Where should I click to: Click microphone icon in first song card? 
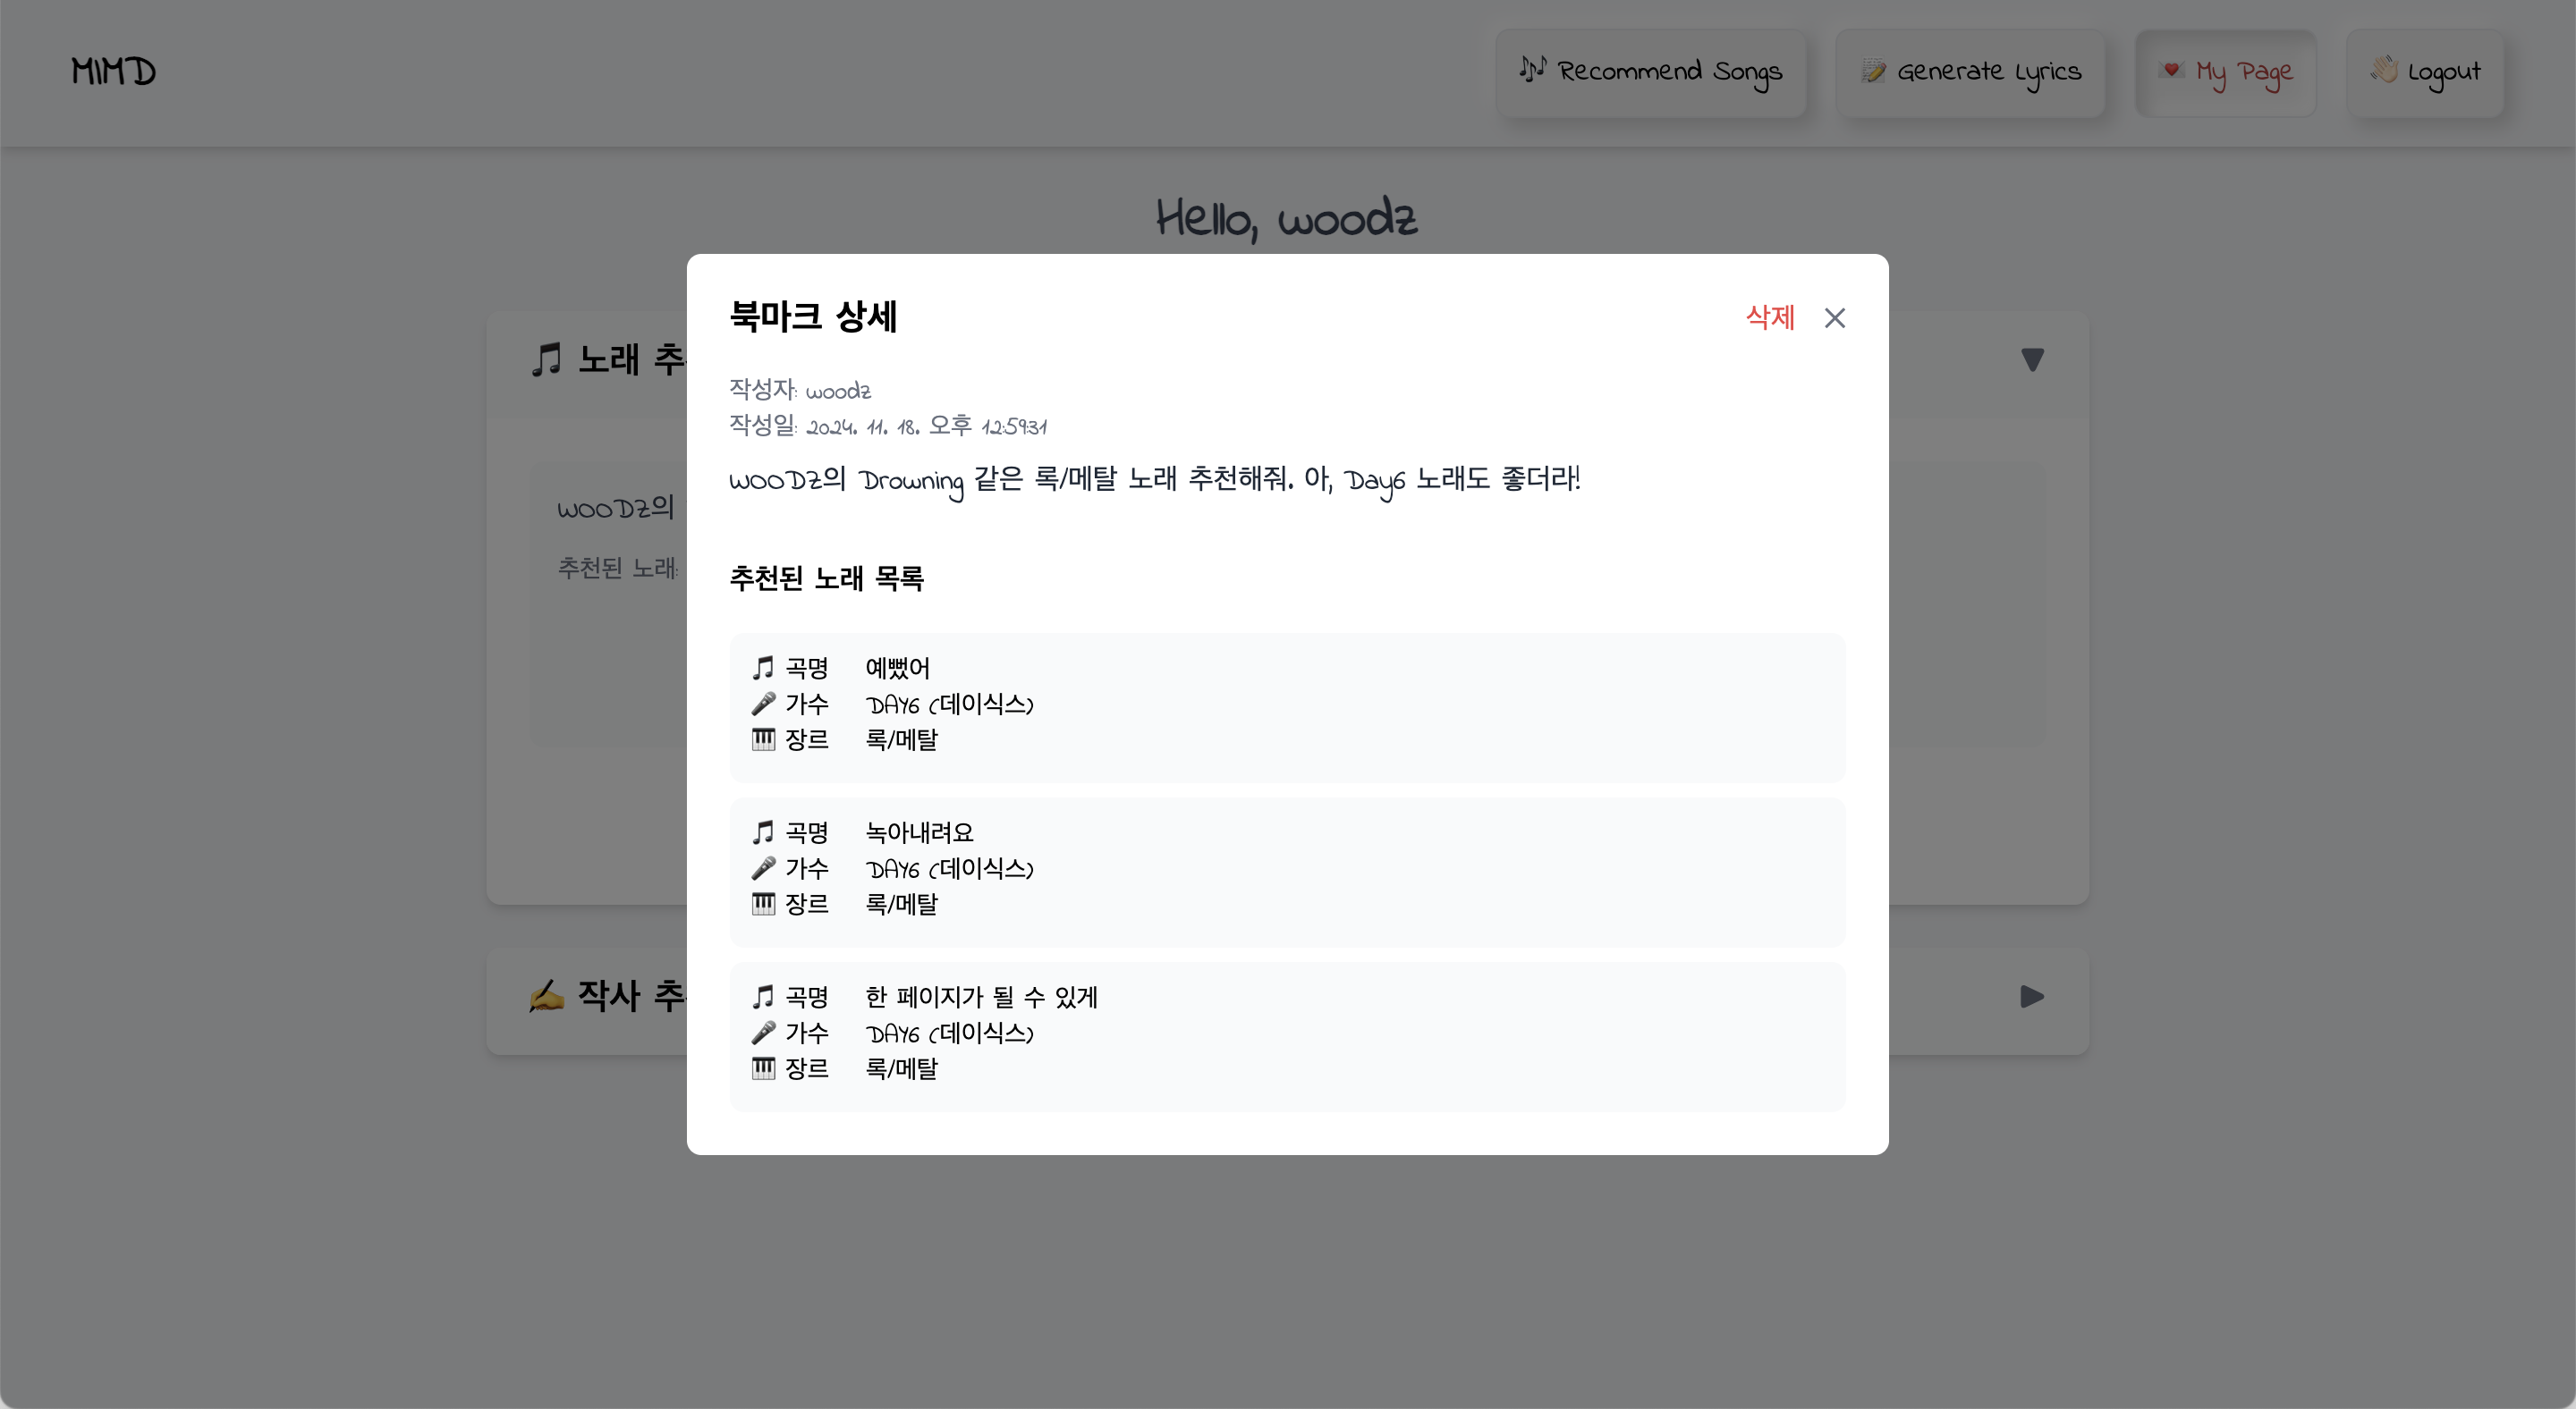tap(763, 704)
